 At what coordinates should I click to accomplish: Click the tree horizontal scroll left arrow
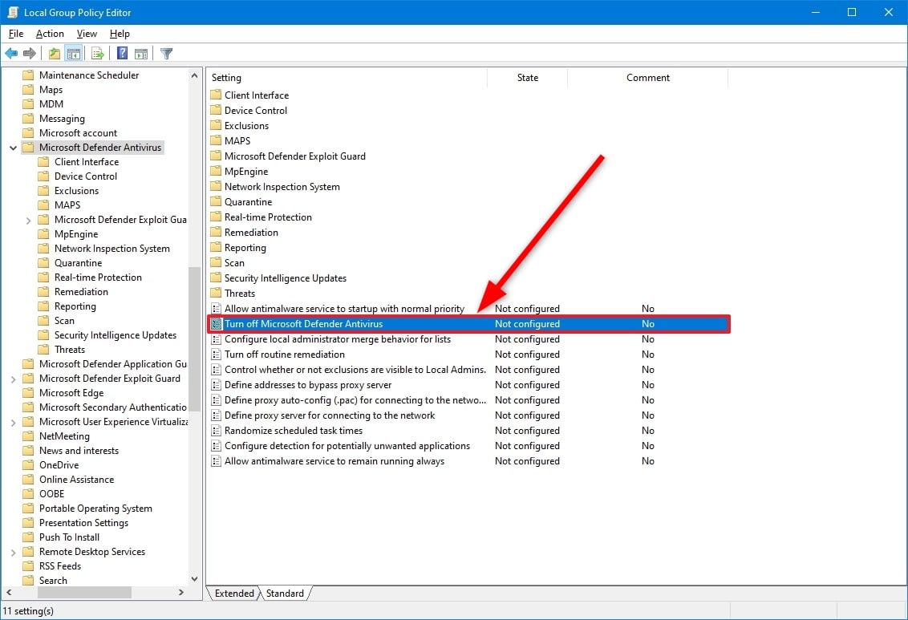9,592
